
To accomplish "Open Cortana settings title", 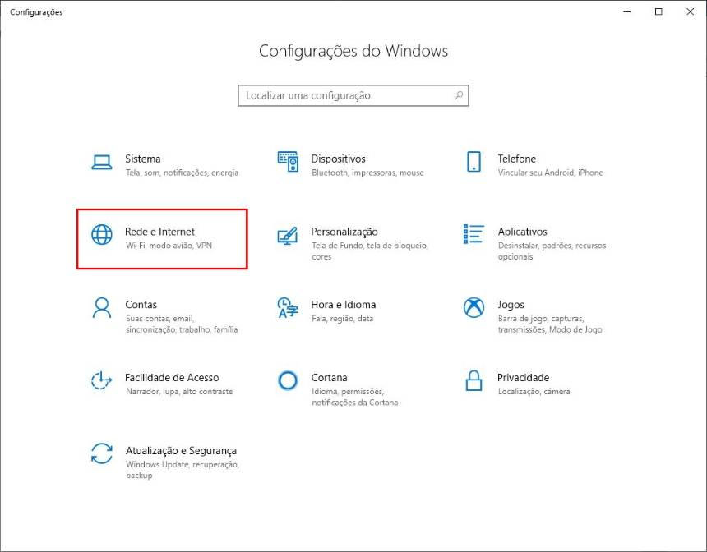I will [x=329, y=378].
